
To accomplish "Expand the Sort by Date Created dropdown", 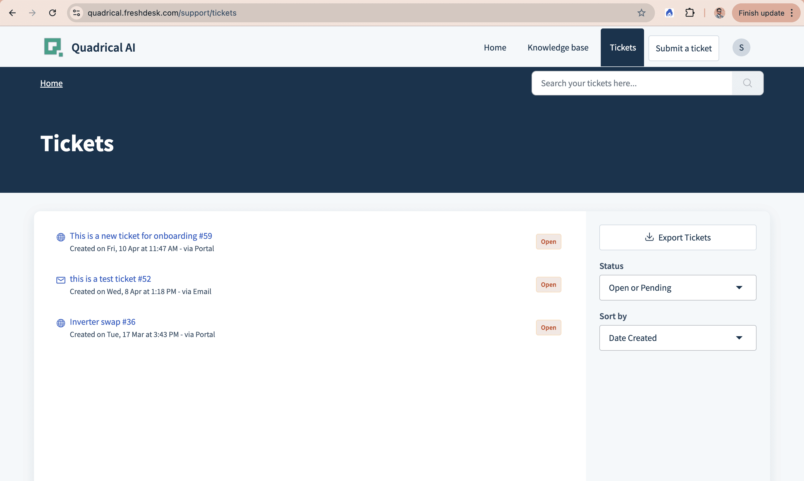I will click(x=678, y=338).
